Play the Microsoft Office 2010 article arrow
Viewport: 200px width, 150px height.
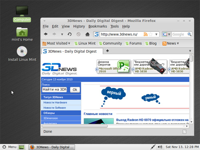97,69
